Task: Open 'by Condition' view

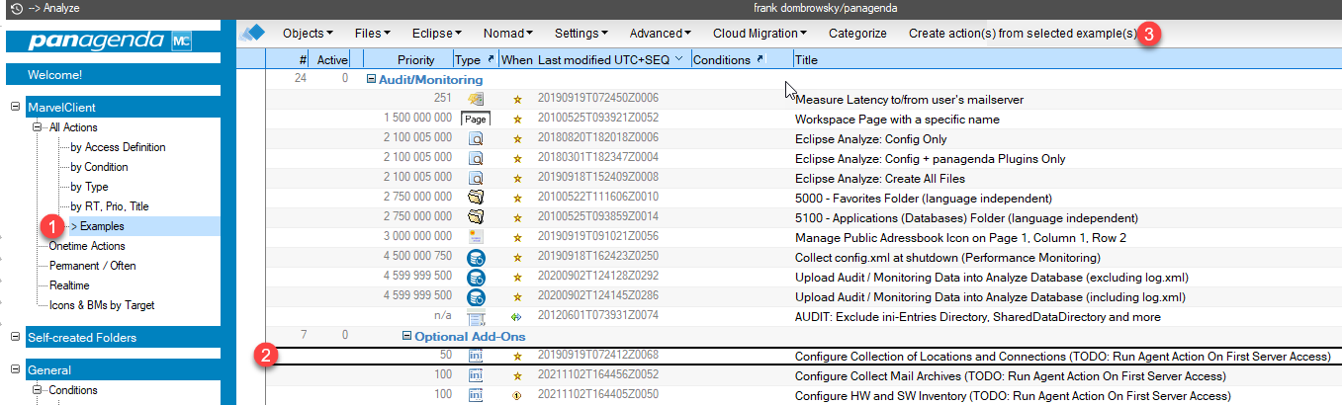Action: coord(99,167)
